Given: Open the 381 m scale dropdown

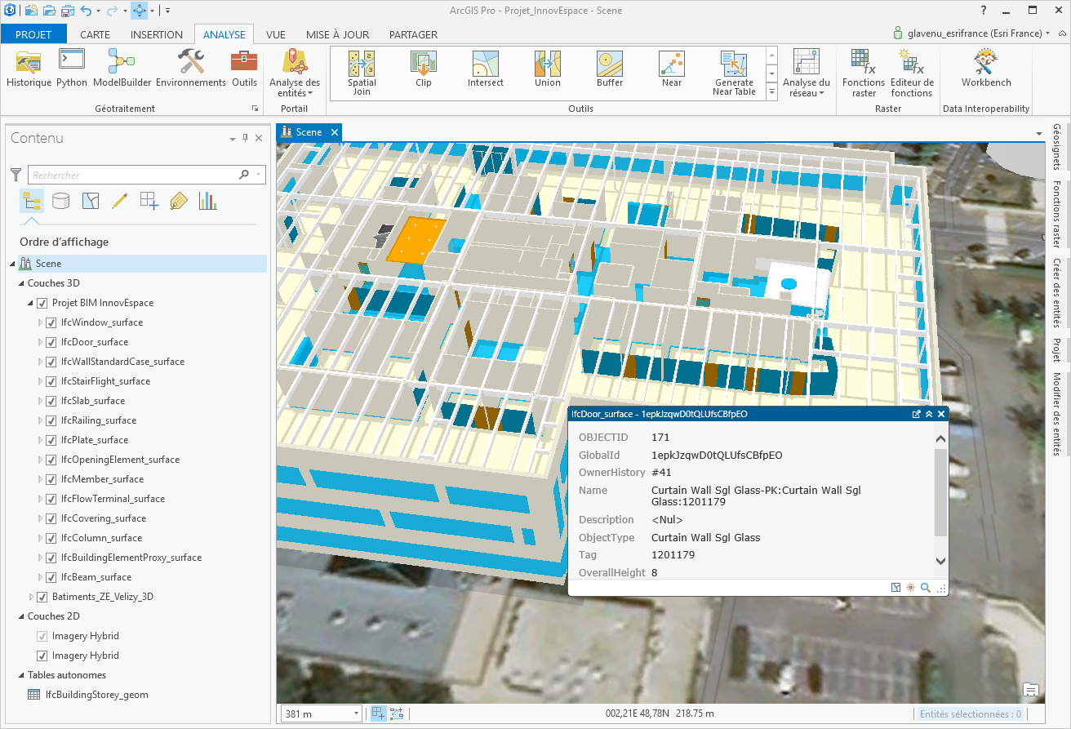Looking at the screenshot, I should click(357, 713).
